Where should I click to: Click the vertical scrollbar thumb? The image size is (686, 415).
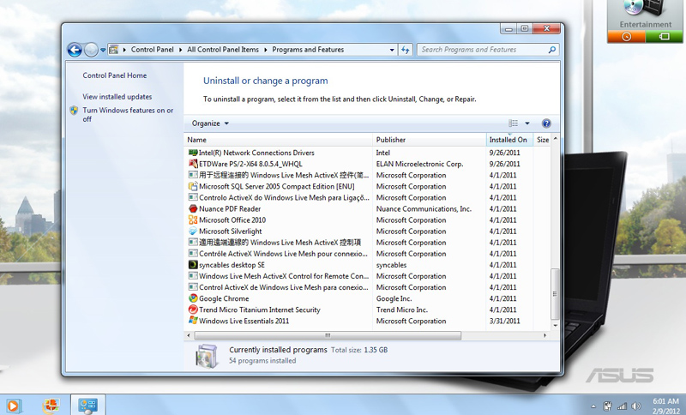[555, 294]
